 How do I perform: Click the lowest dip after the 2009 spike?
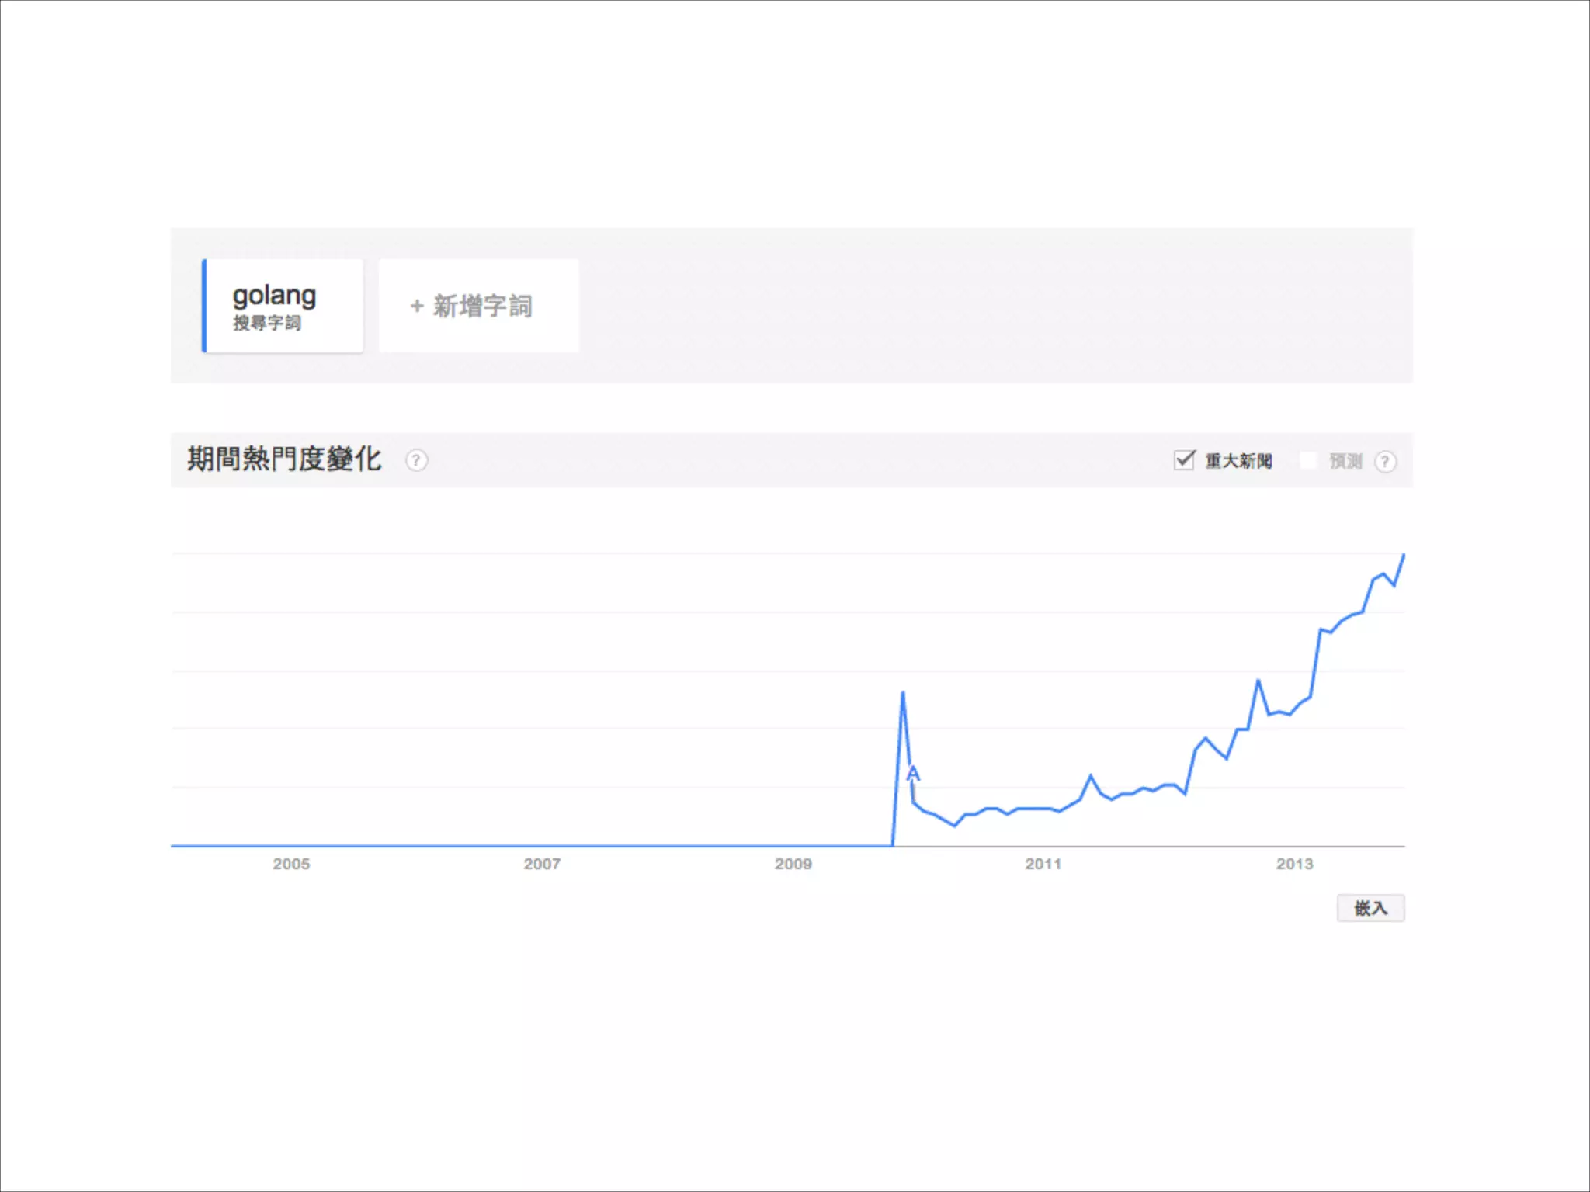pyautogui.click(x=954, y=826)
